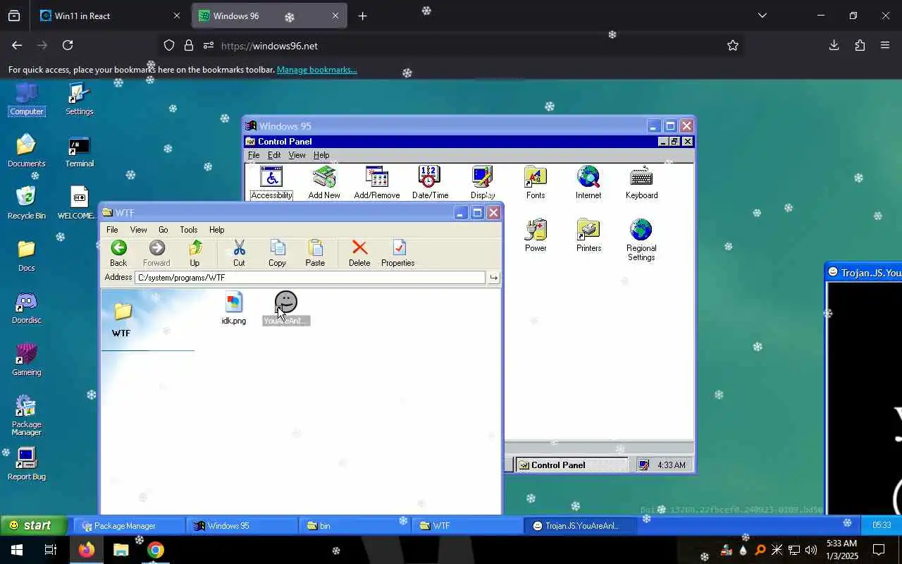The height and width of the screenshot is (564, 902).
Task: Click Control Panel button in Win95 taskbar
Action: point(572,465)
